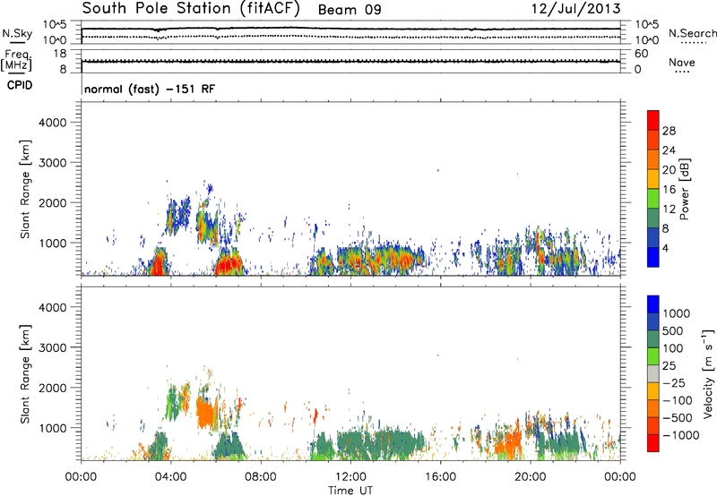
Task: Click the 'South Pole Station (fitACF)' title
Action: click(191, 9)
